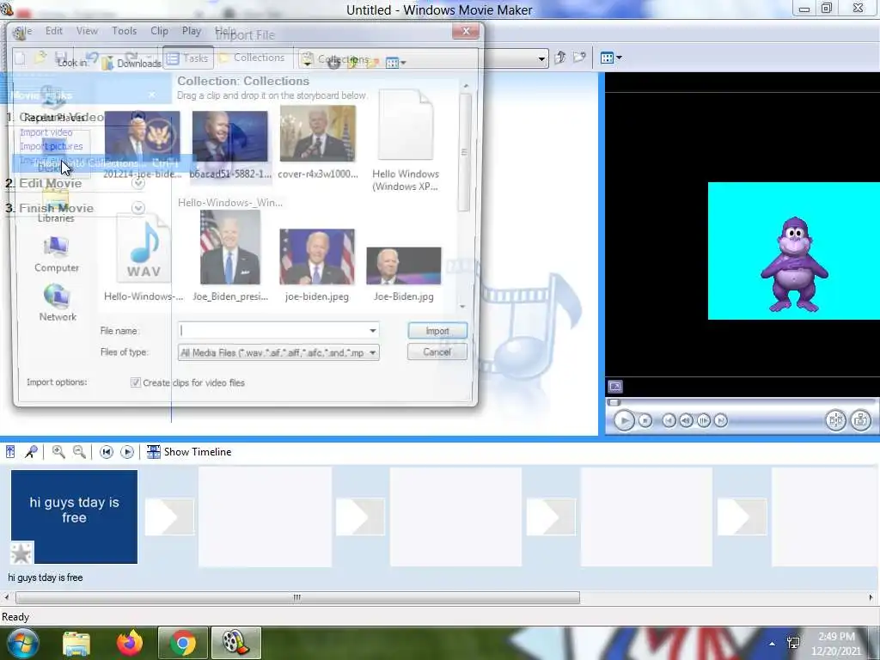
Task: Show hidden system tray icons
Action: tap(773, 644)
